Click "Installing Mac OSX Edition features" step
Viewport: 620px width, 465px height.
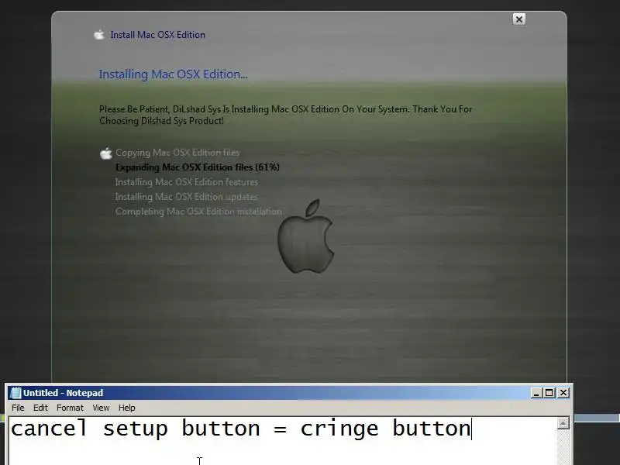coord(187,182)
